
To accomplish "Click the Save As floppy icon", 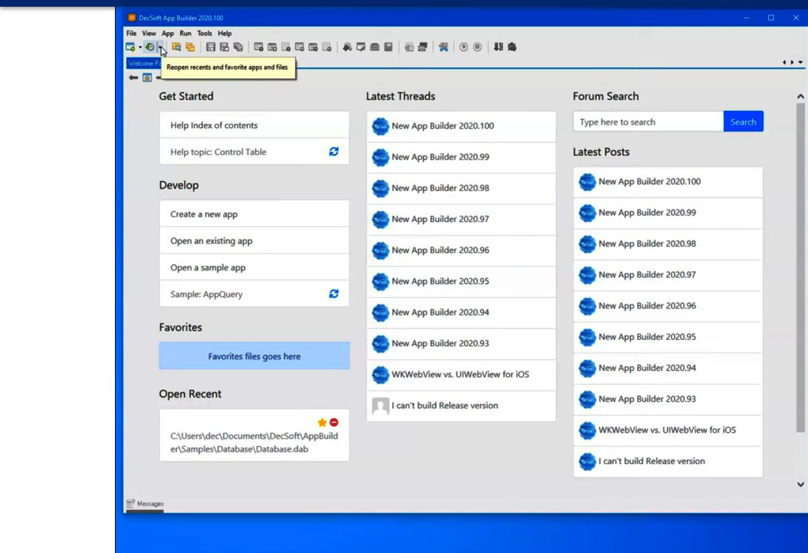I will tap(224, 47).
